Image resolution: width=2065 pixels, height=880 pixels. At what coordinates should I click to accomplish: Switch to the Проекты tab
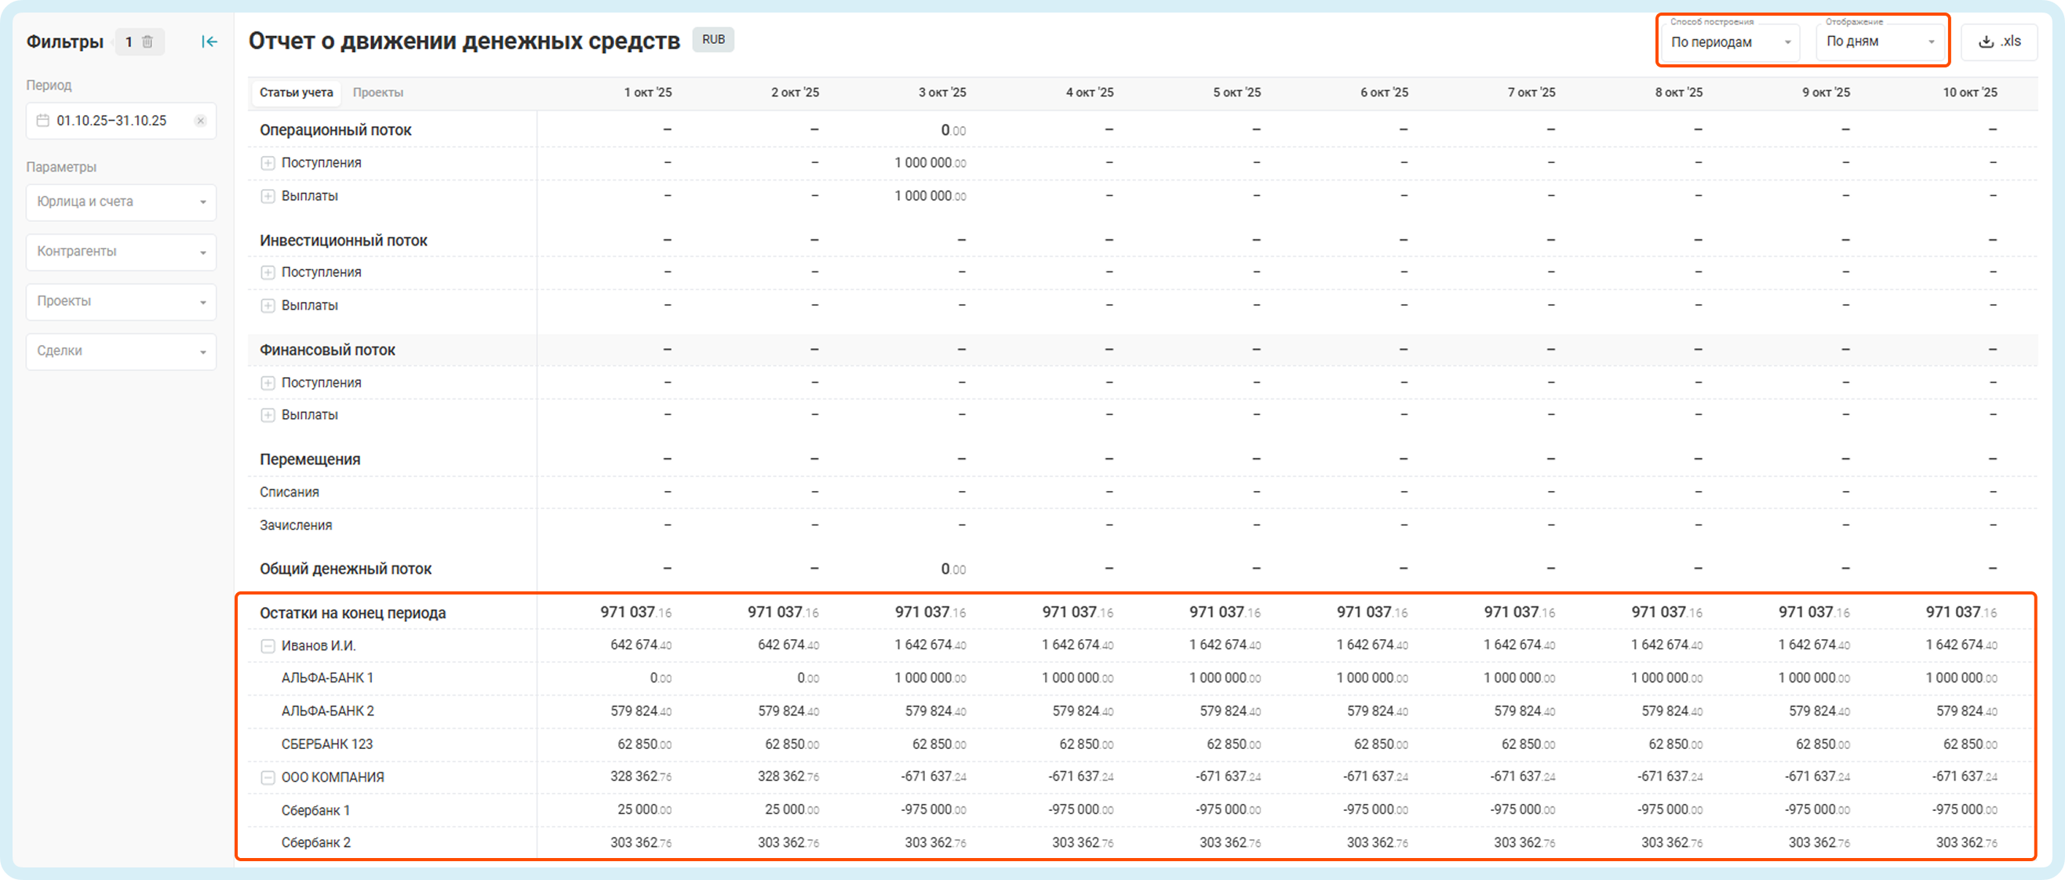pyautogui.click(x=377, y=93)
